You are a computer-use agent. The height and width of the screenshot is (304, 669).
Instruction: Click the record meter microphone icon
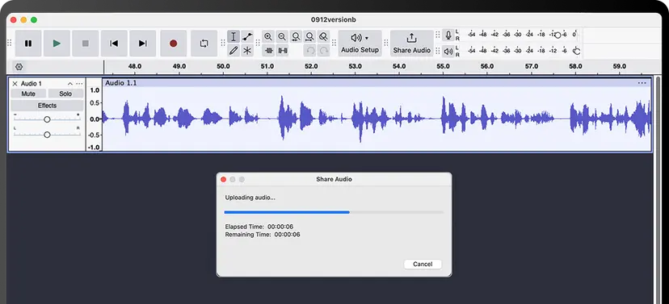(x=448, y=35)
